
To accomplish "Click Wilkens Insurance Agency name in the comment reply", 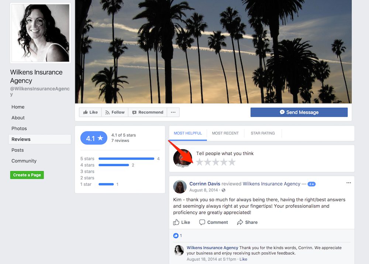I will (x=212, y=248).
